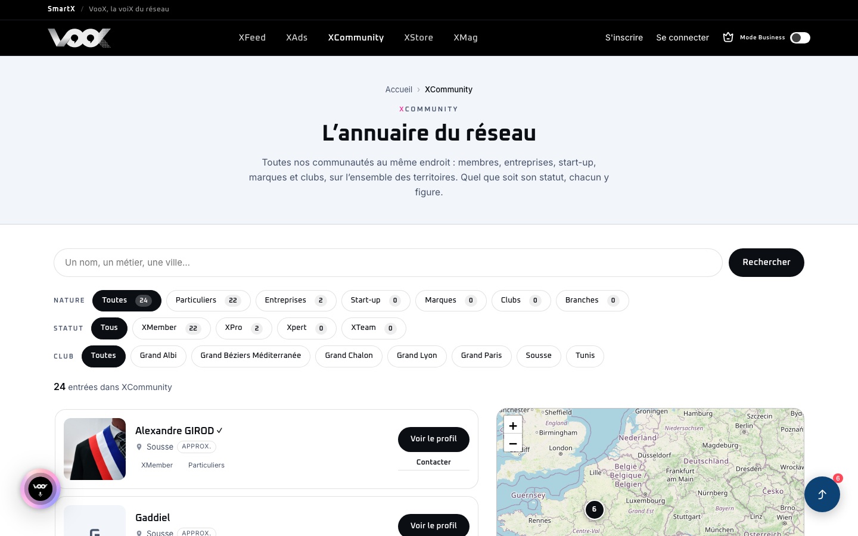Open the XCommunity menu item

pos(356,38)
